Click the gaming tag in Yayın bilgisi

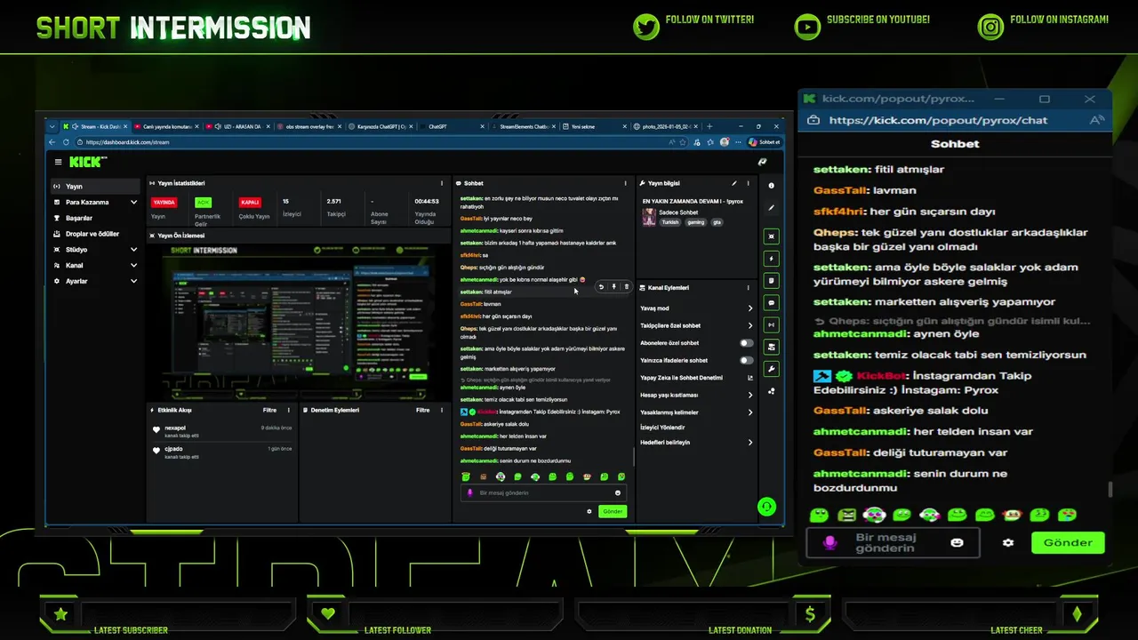[695, 222]
